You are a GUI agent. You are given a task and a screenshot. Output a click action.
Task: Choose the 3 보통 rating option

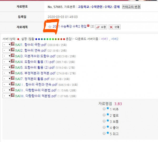[x=104, y=121]
